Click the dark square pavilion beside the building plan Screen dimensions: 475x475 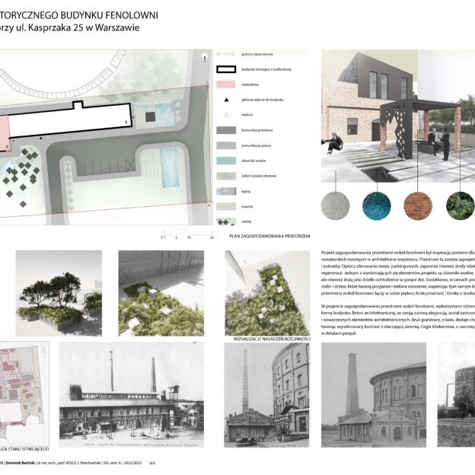tap(151, 117)
